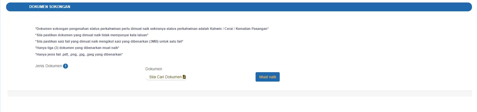Click the Cerai text in the first note
The width and height of the screenshot is (477, 112).
point(229,29)
